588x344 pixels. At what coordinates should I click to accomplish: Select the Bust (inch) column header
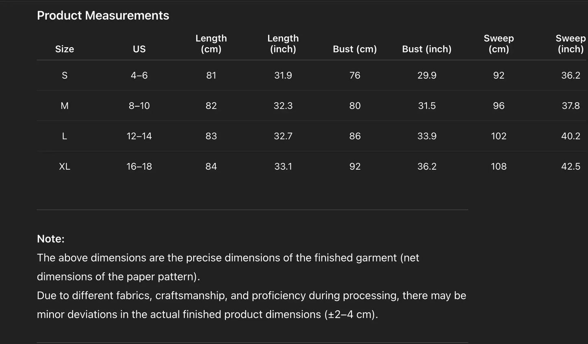[427, 49]
